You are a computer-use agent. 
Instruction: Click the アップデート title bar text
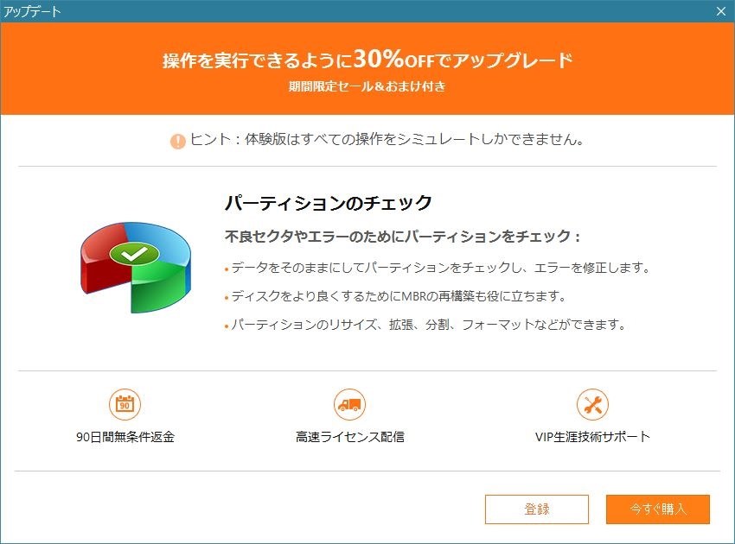point(32,11)
